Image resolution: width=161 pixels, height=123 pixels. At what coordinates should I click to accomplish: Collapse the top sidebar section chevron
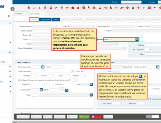pyautogui.click(x=10, y=23)
